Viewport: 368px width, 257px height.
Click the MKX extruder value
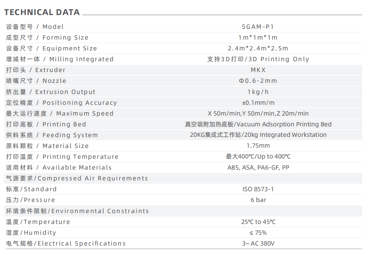[x=258, y=70]
